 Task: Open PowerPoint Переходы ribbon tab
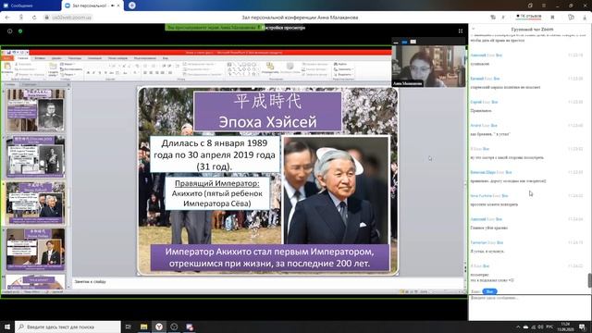click(74, 58)
